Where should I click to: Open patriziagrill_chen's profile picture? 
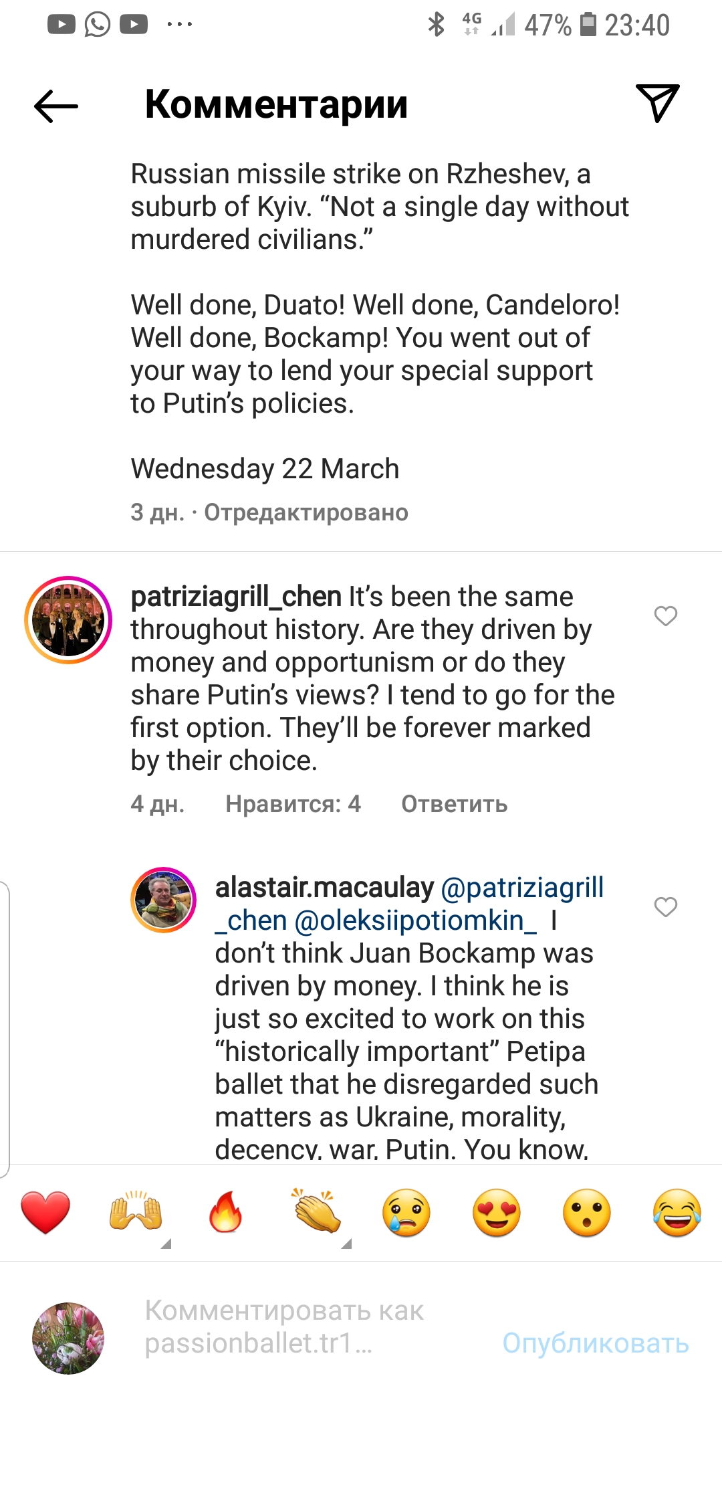pos(68,620)
